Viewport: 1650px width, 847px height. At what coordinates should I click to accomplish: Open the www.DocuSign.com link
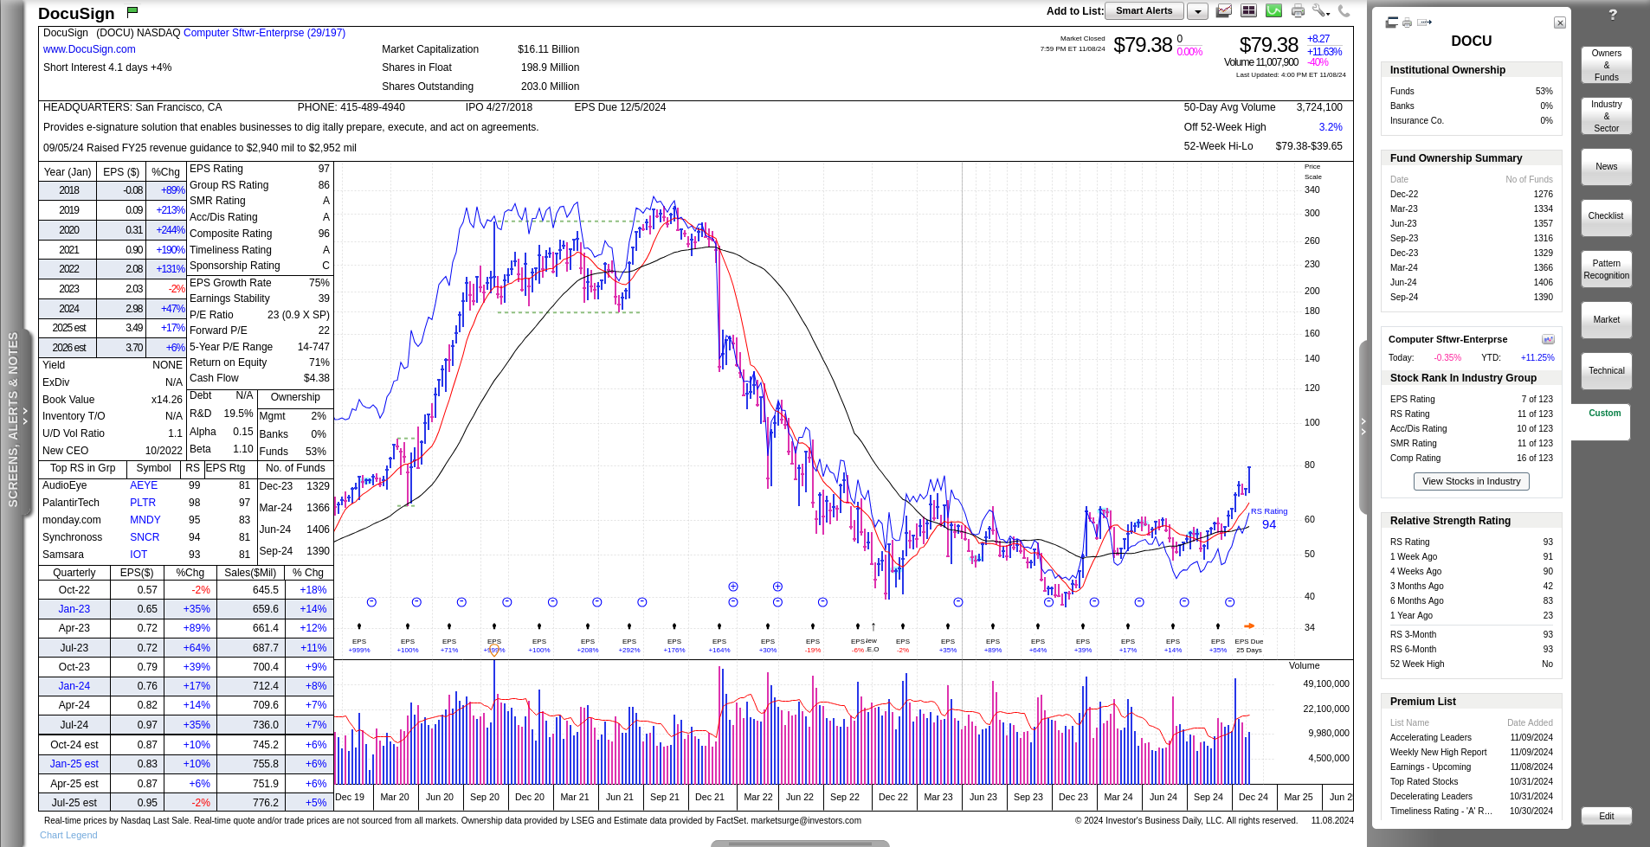(89, 49)
